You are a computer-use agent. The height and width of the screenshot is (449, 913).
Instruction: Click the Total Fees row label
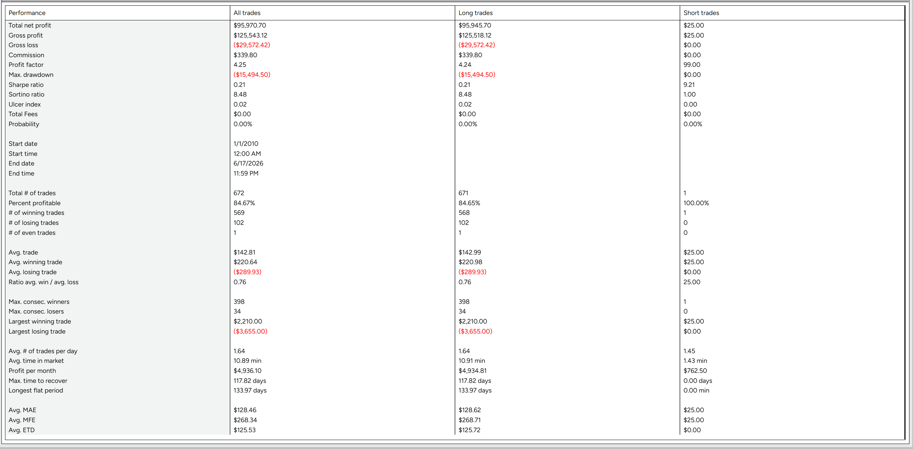tap(23, 114)
